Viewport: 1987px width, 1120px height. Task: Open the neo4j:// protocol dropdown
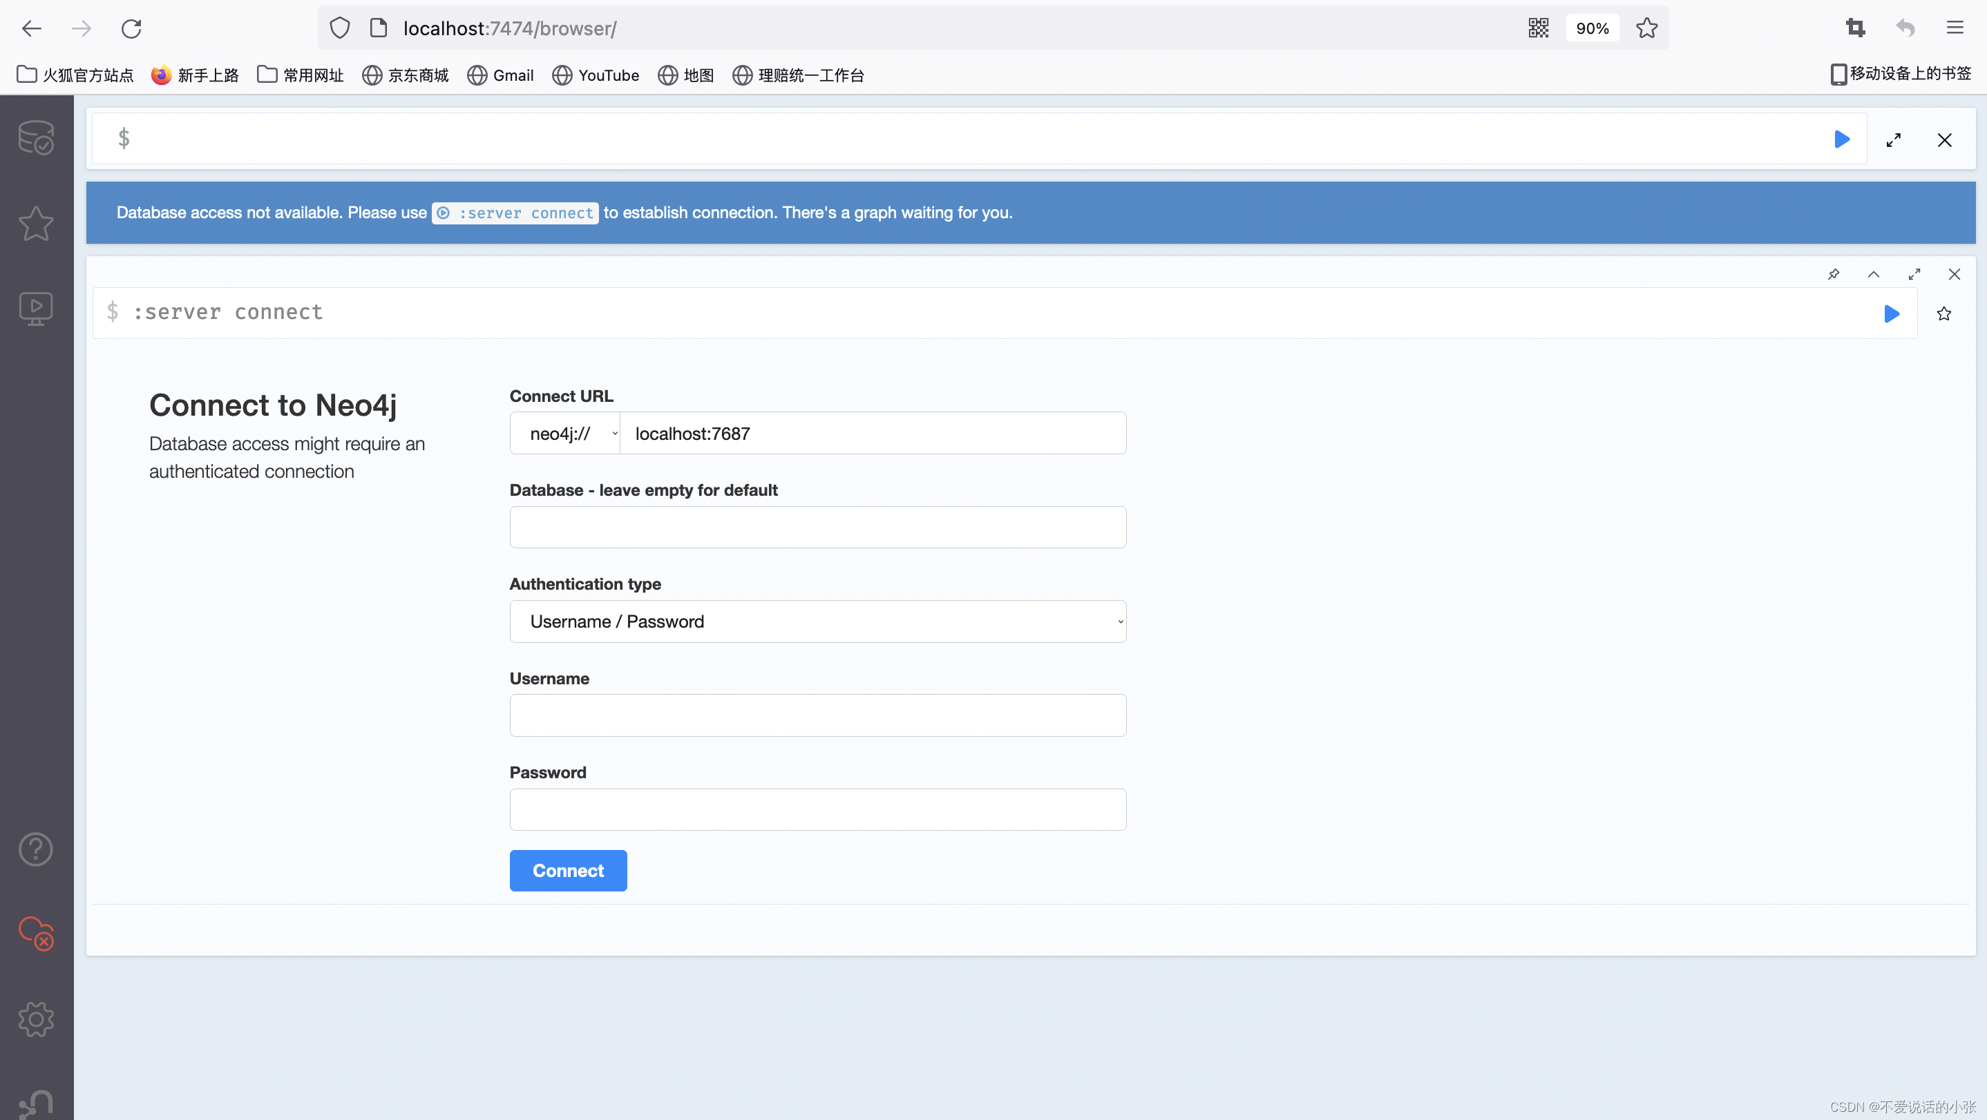click(x=565, y=433)
